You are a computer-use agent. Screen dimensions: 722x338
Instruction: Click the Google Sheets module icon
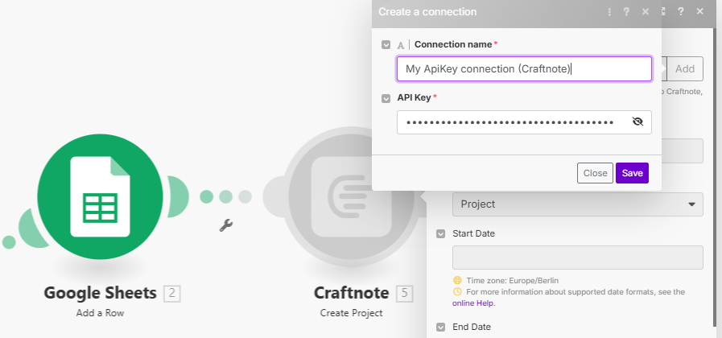(100, 196)
